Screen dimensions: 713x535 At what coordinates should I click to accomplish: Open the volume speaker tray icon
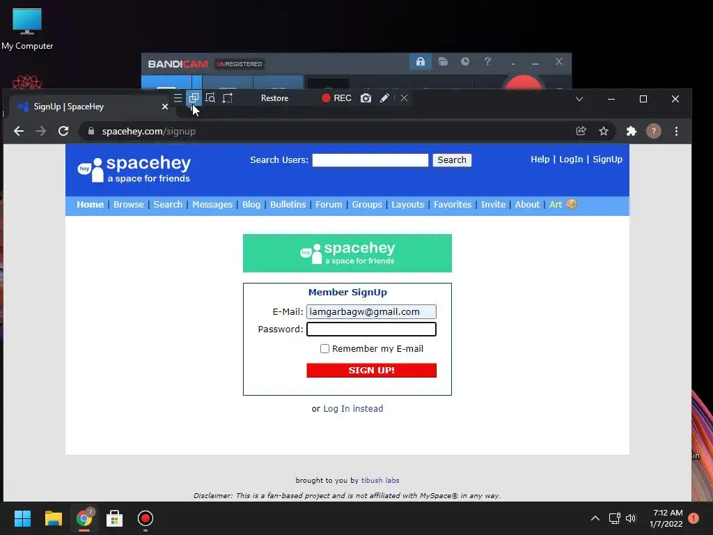click(x=631, y=518)
